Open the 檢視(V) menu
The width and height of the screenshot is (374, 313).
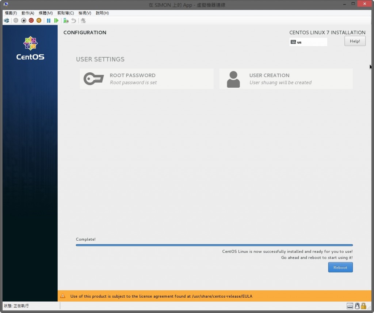coord(85,13)
